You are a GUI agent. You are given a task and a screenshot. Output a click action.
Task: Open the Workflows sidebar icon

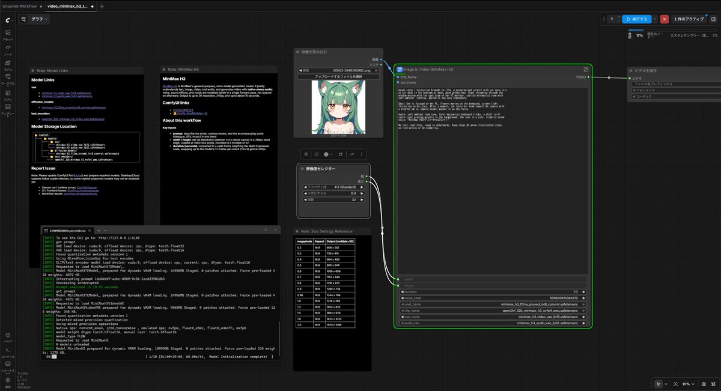point(8,80)
